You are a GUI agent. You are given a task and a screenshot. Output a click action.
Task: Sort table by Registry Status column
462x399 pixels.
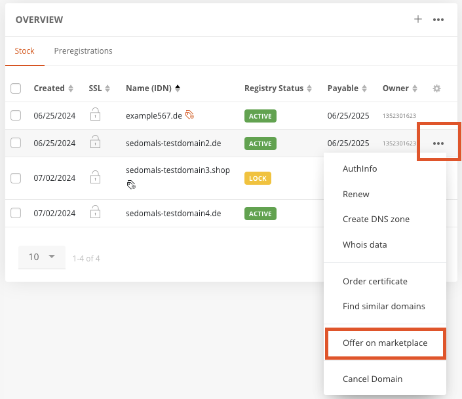point(278,88)
